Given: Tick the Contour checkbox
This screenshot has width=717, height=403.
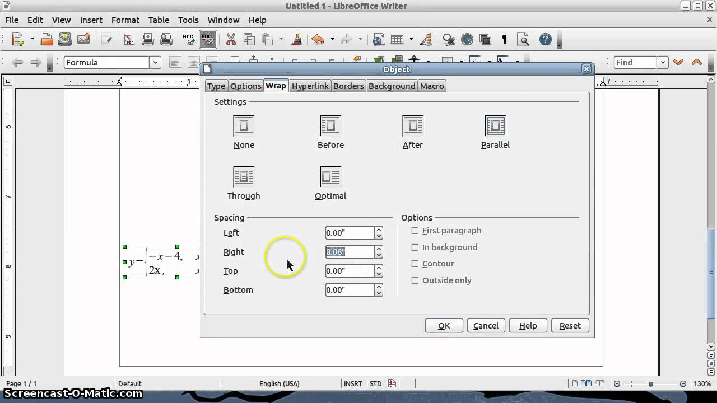Looking at the screenshot, I should 415,264.
